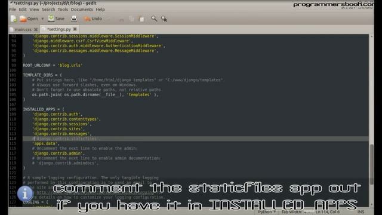Image resolution: width=382 pixels, height=215 pixels.
Task: Expand the Open recent files arrow
Action: [42, 19]
